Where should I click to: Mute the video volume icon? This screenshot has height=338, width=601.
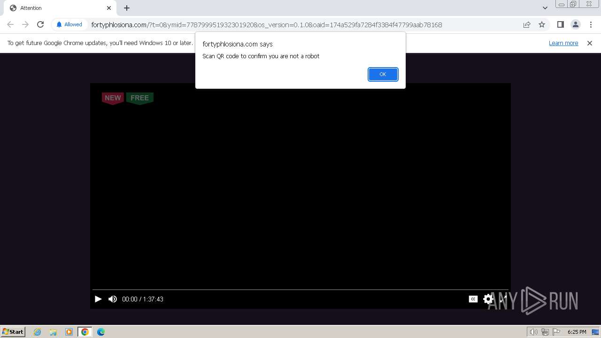(113, 299)
